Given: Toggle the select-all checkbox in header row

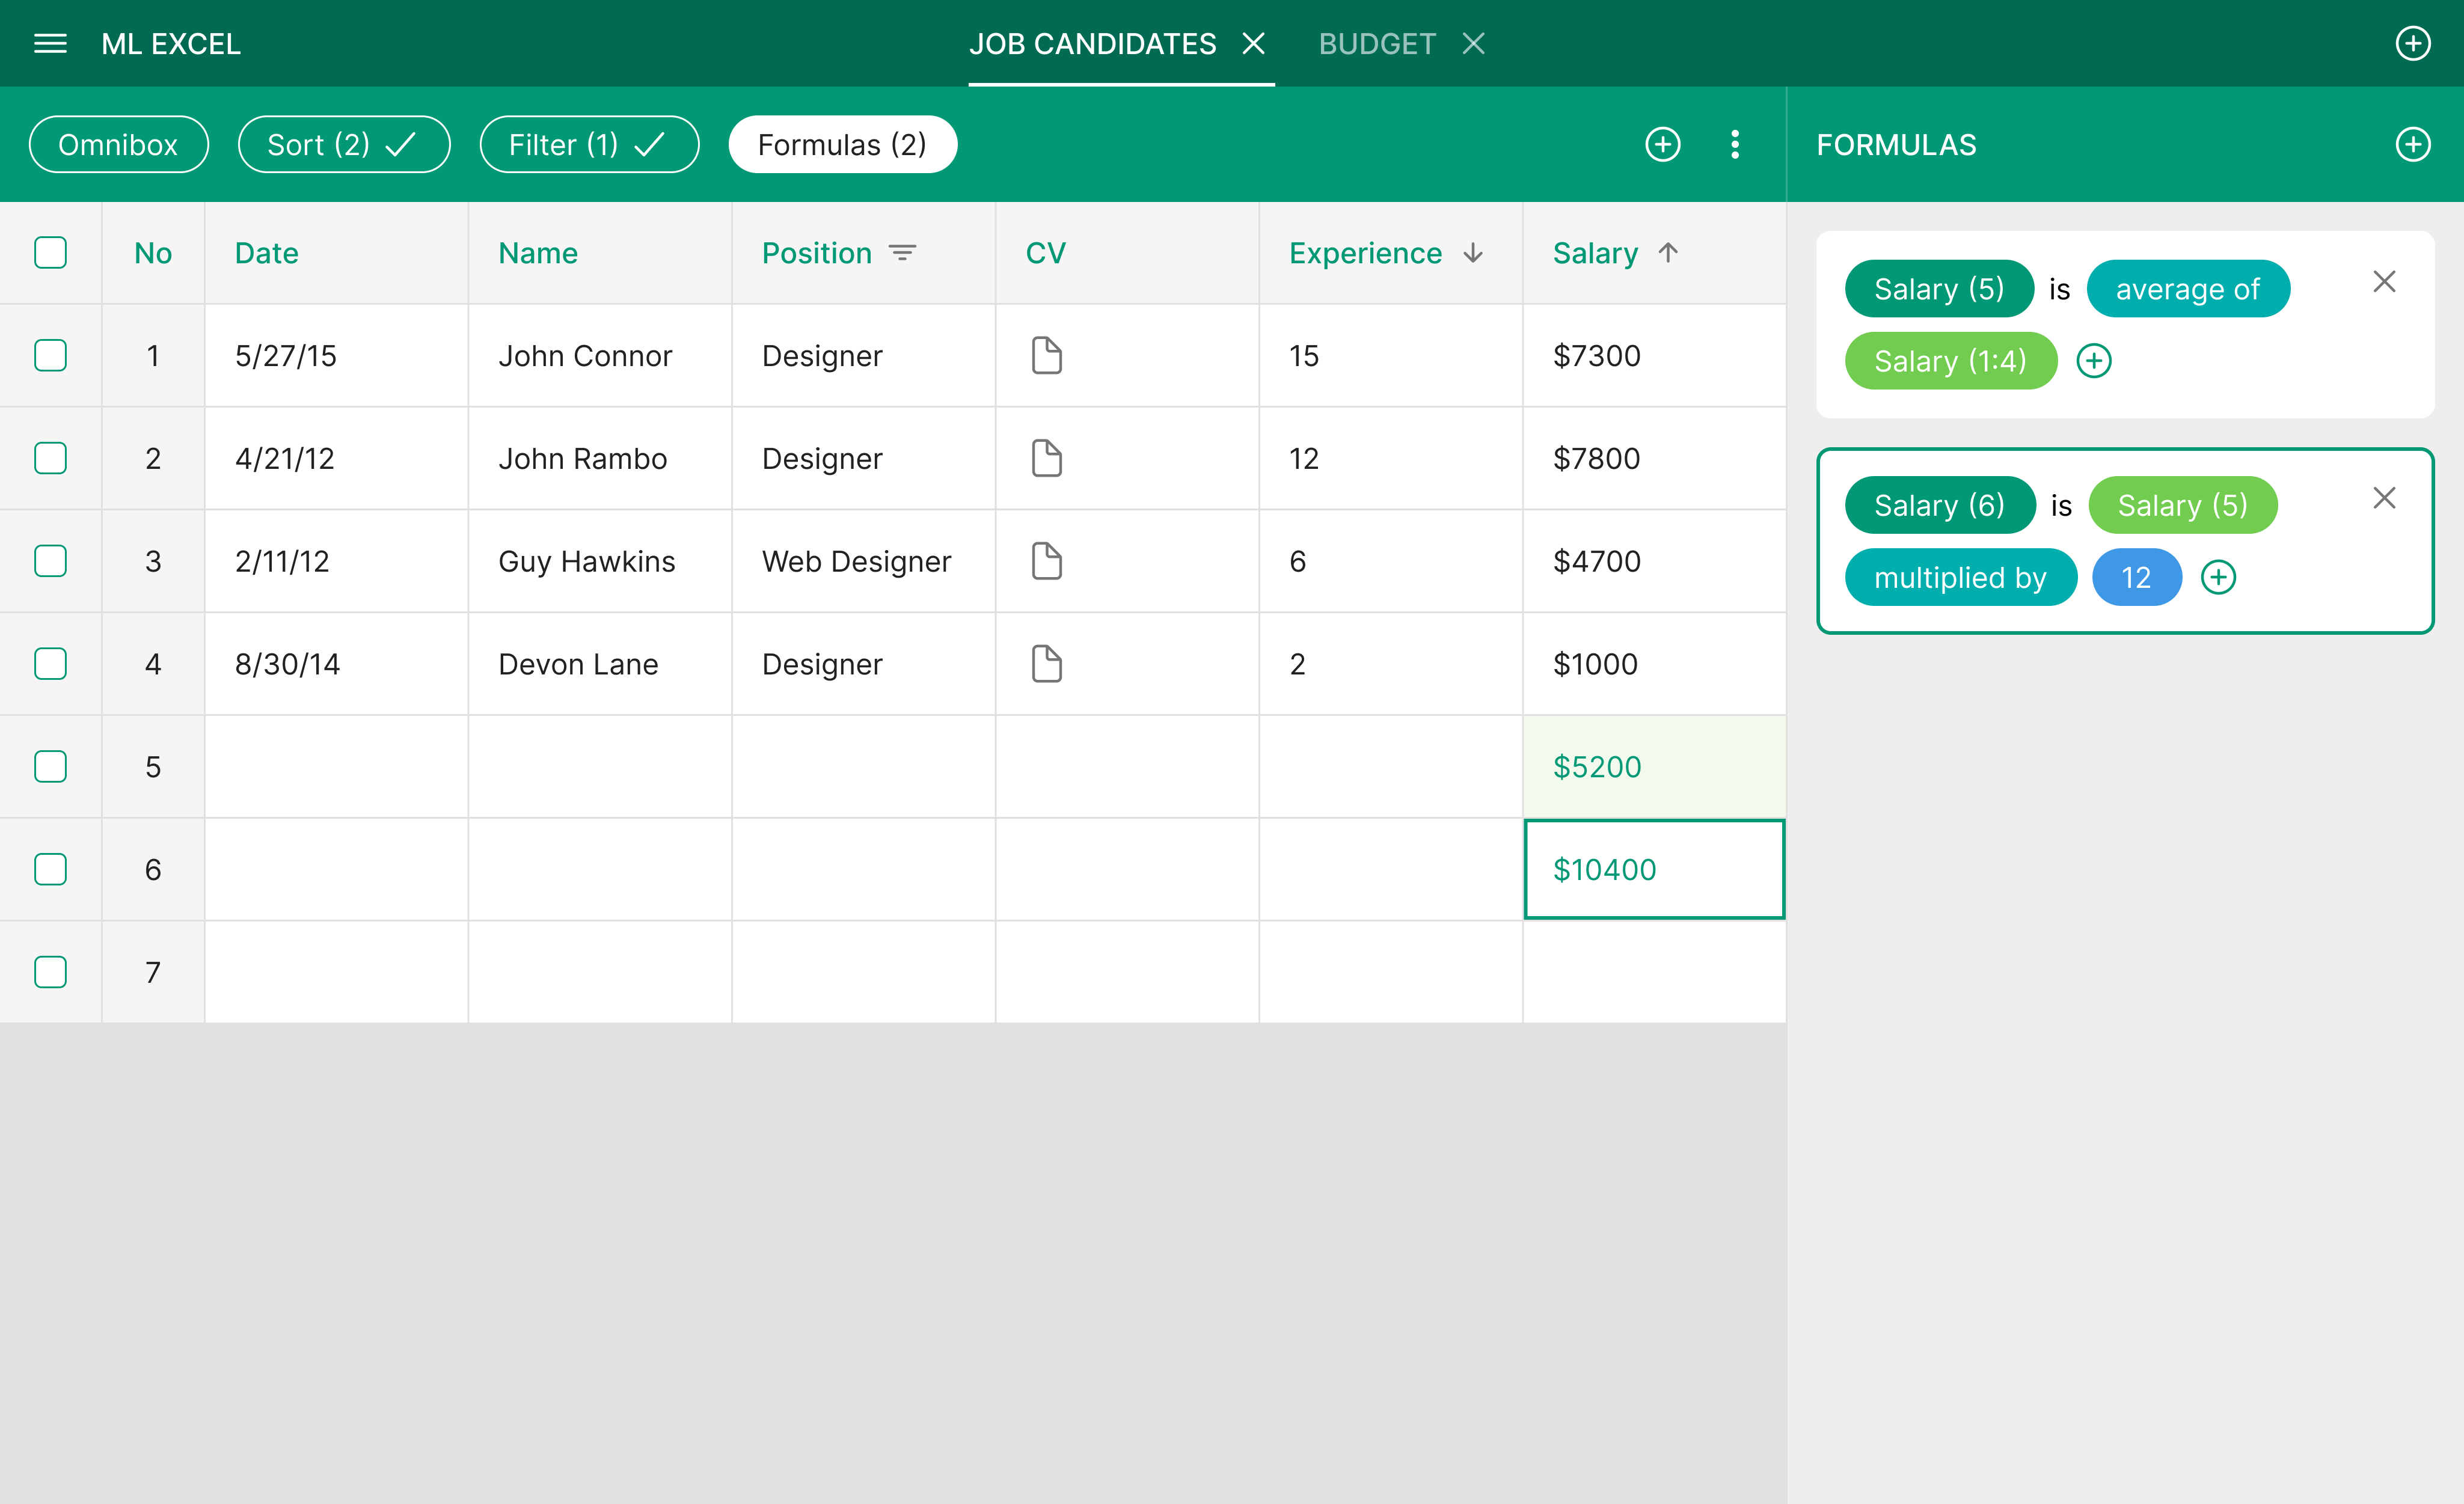Looking at the screenshot, I should tap(50, 253).
